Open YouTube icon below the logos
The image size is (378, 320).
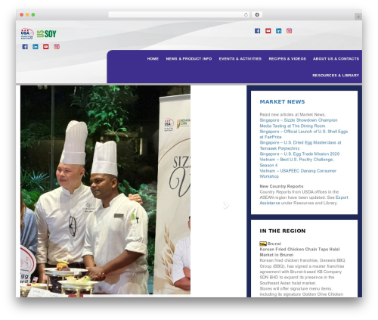pyautogui.click(x=46, y=47)
